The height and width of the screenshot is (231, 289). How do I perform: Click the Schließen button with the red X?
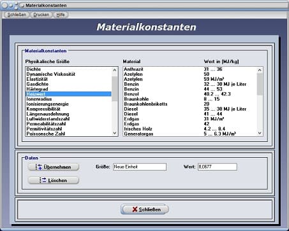click(x=145, y=209)
